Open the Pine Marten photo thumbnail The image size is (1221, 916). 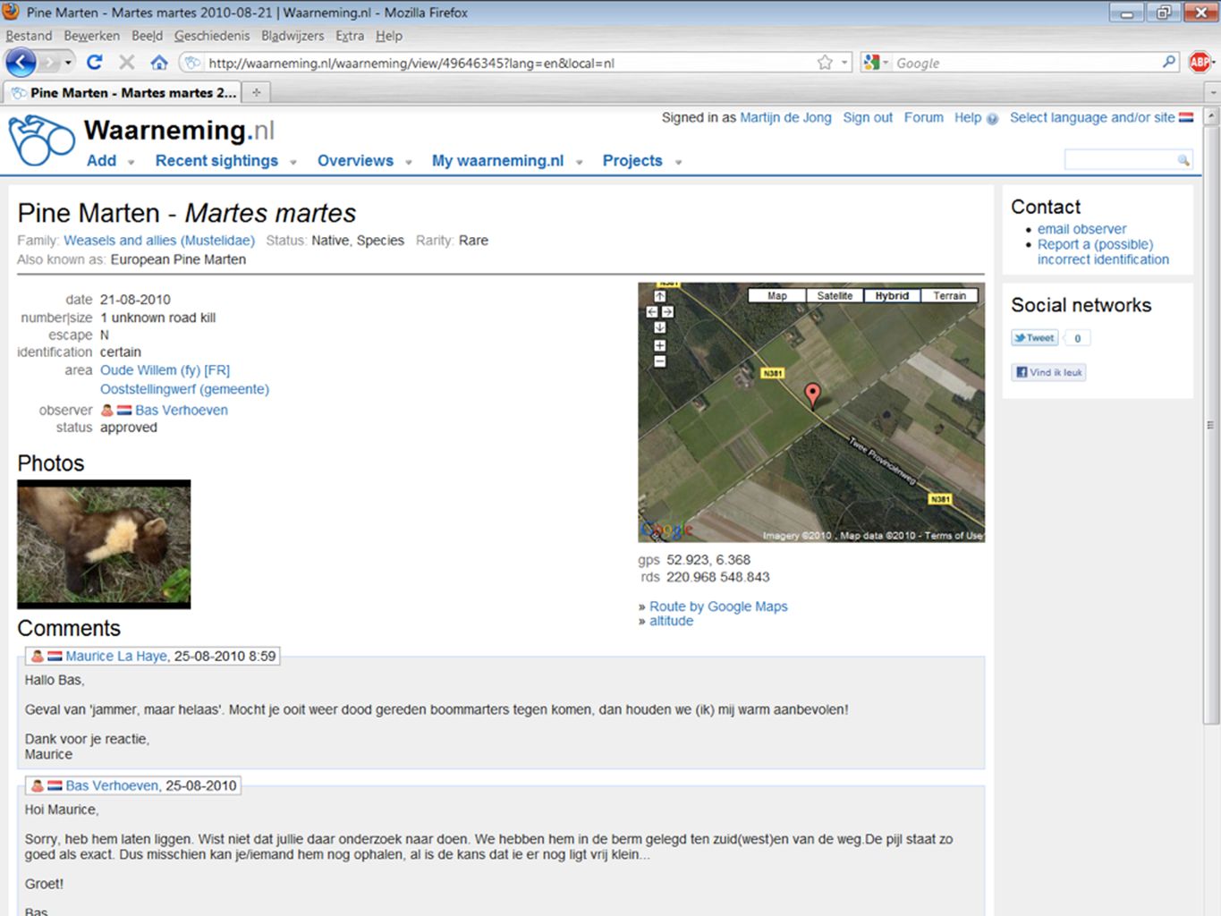click(x=104, y=544)
